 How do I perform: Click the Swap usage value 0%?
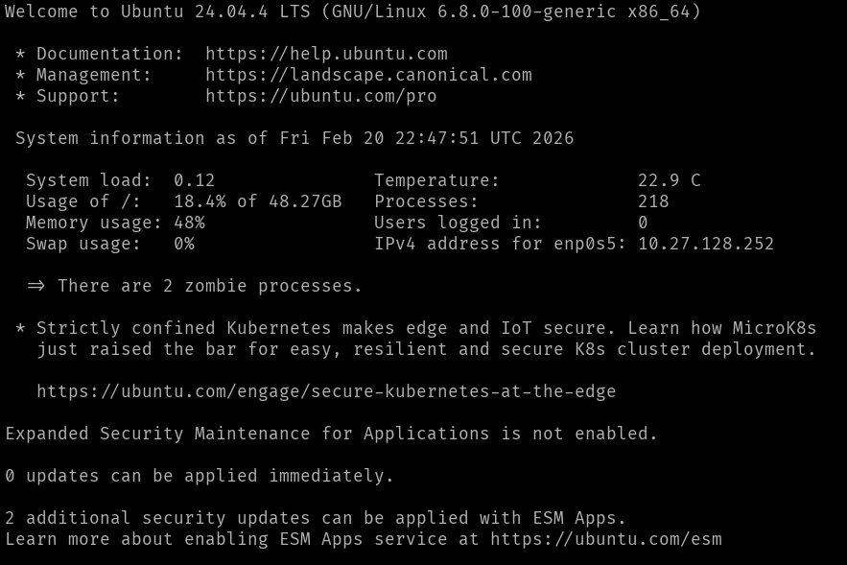tap(184, 244)
